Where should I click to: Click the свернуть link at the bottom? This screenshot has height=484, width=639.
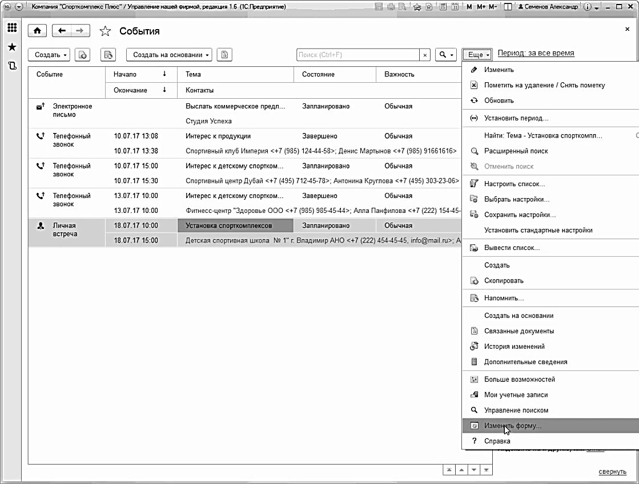click(x=612, y=471)
